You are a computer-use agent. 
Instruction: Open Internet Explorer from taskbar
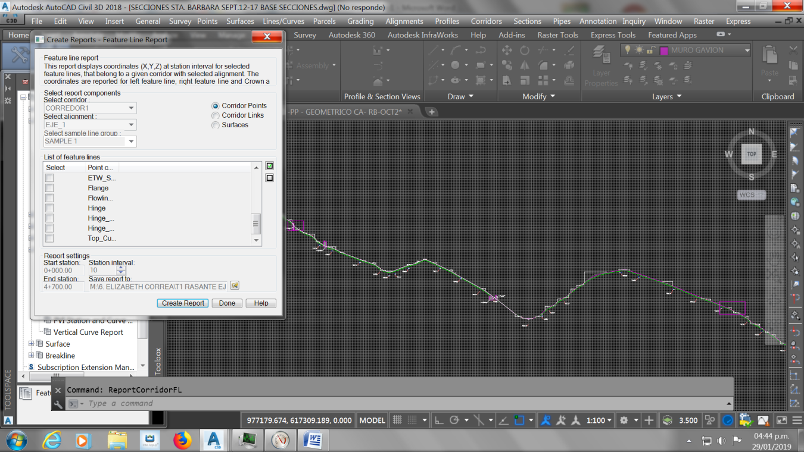(x=52, y=441)
